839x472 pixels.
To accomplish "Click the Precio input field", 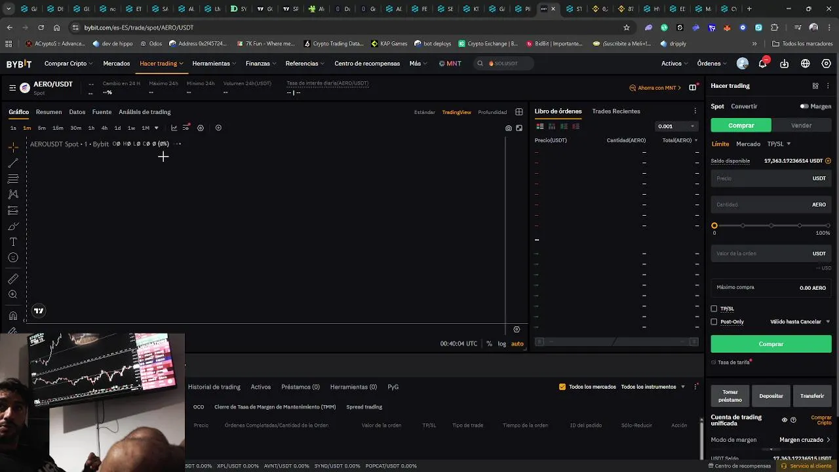I will [771, 178].
